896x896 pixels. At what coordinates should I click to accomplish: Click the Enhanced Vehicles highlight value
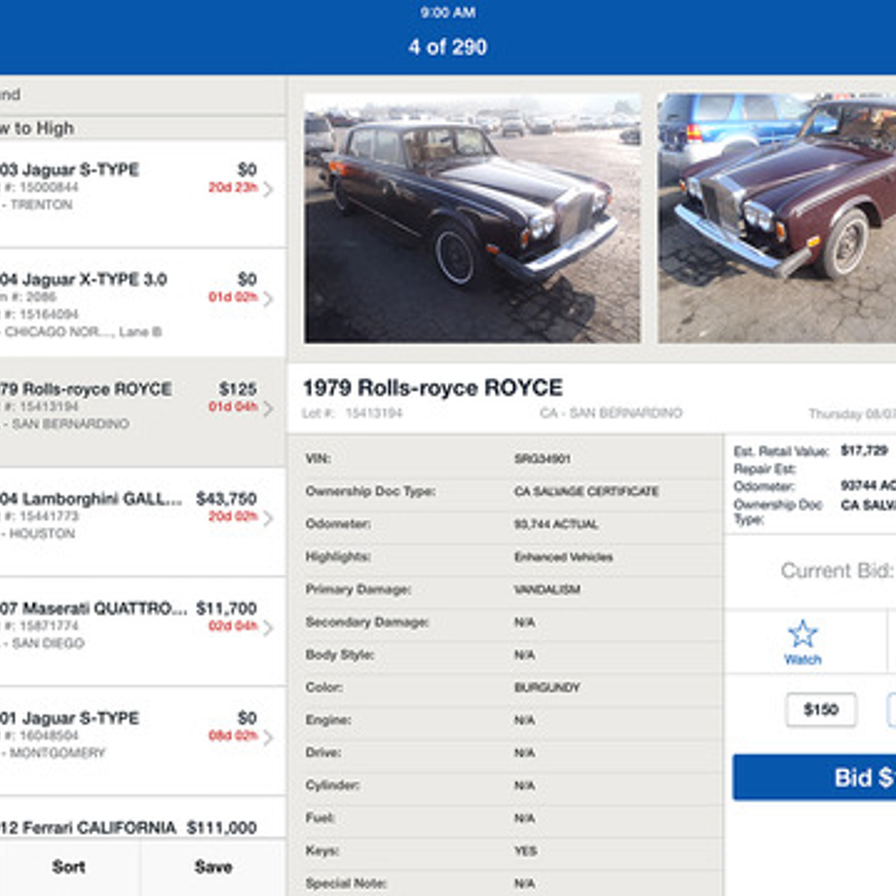tap(563, 557)
